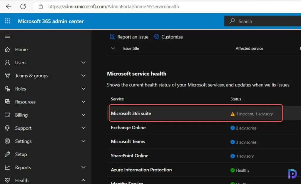Click the Status column header
301x184 pixels.
click(235, 99)
